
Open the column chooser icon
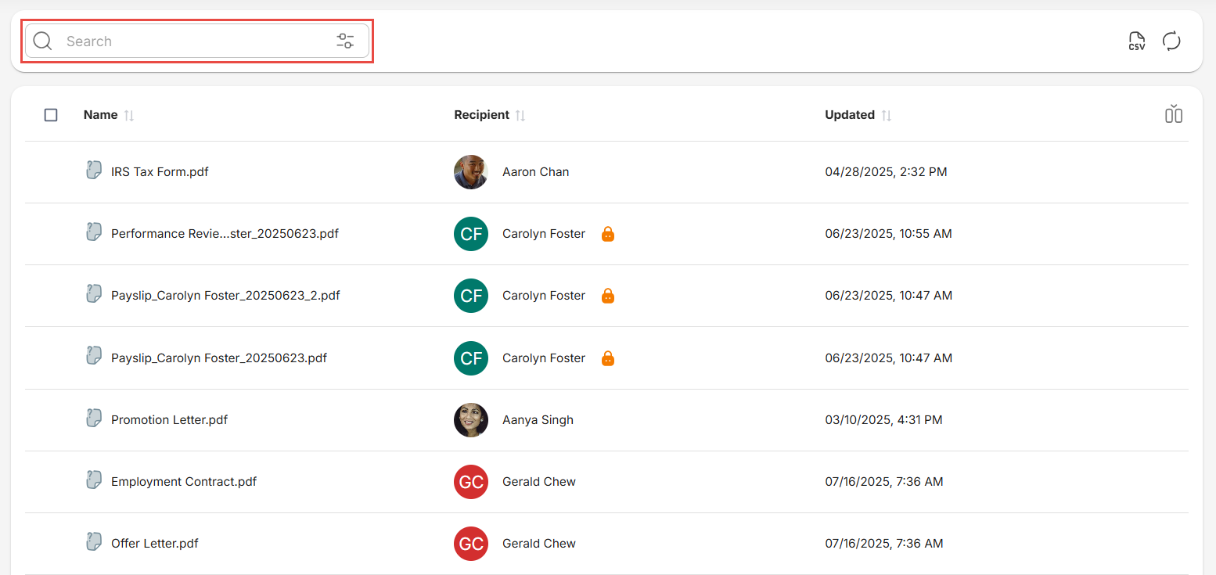pyautogui.click(x=1173, y=114)
